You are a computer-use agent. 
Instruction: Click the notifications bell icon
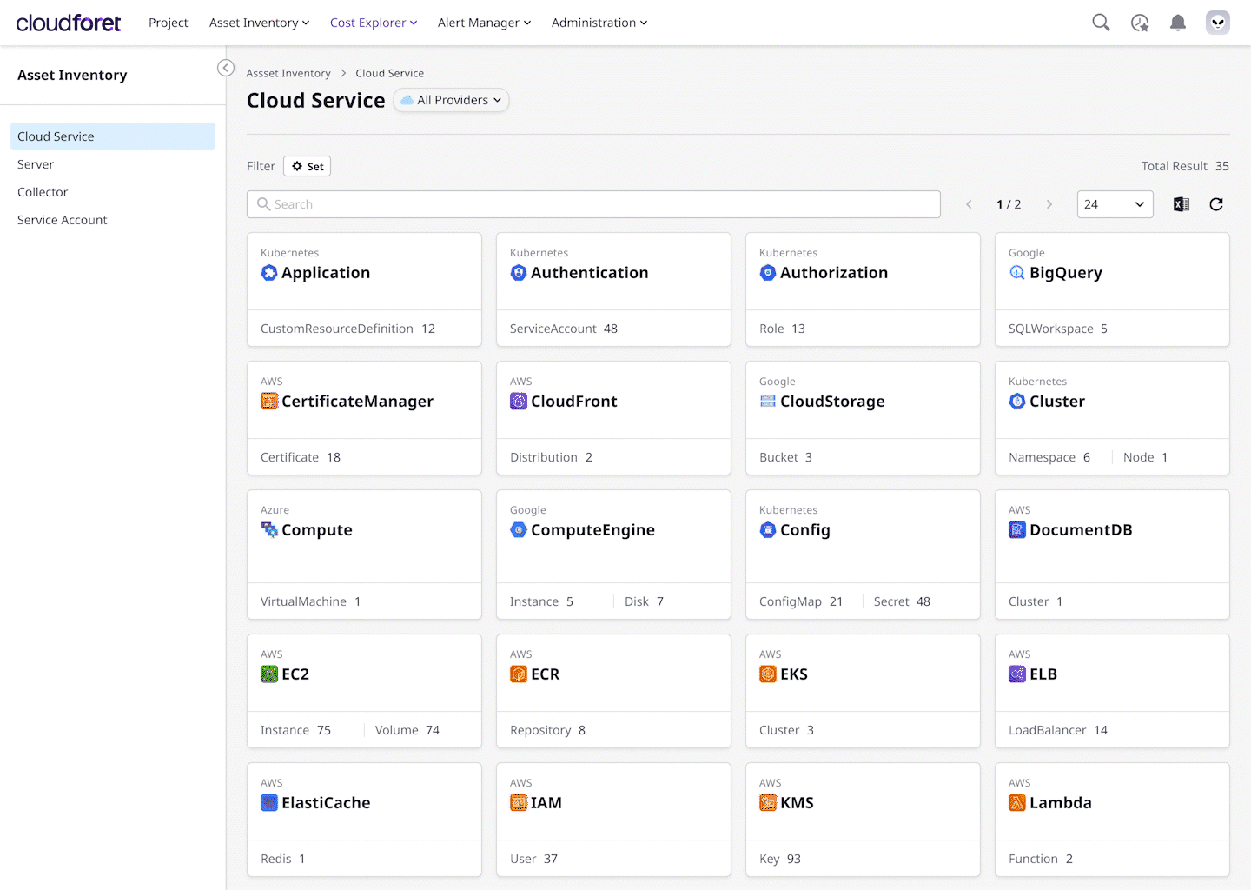1178,23
